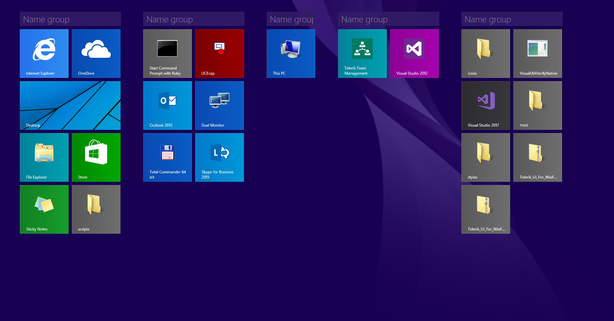Launch the Store tile
614x321 pixels.
96,157
